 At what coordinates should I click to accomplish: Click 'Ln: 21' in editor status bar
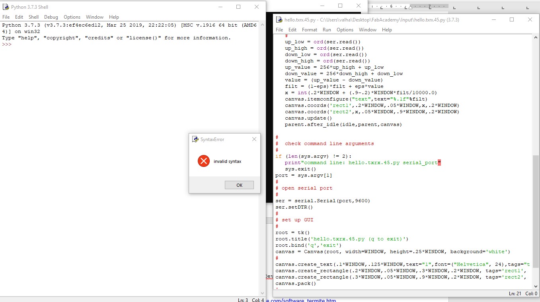click(x=516, y=294)
